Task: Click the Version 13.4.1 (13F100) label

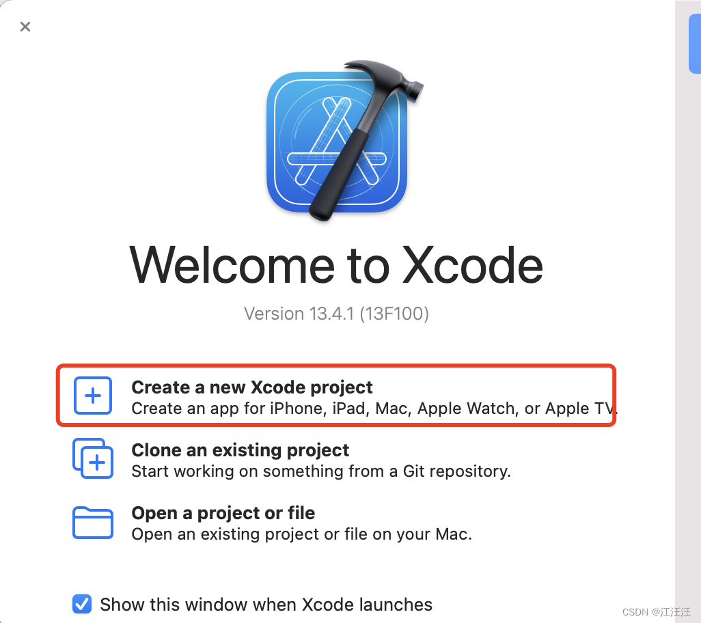Action: pyautogui.click(x=336, y=314)
